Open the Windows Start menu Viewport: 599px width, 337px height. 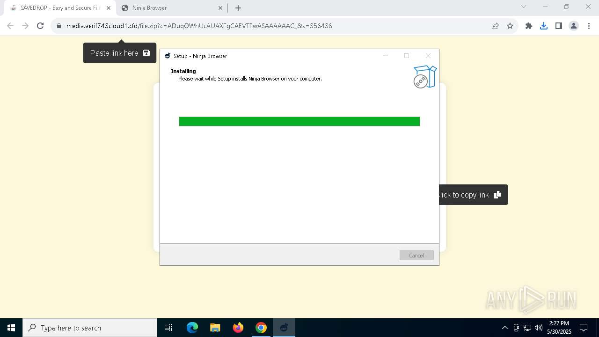click(11, 328)
